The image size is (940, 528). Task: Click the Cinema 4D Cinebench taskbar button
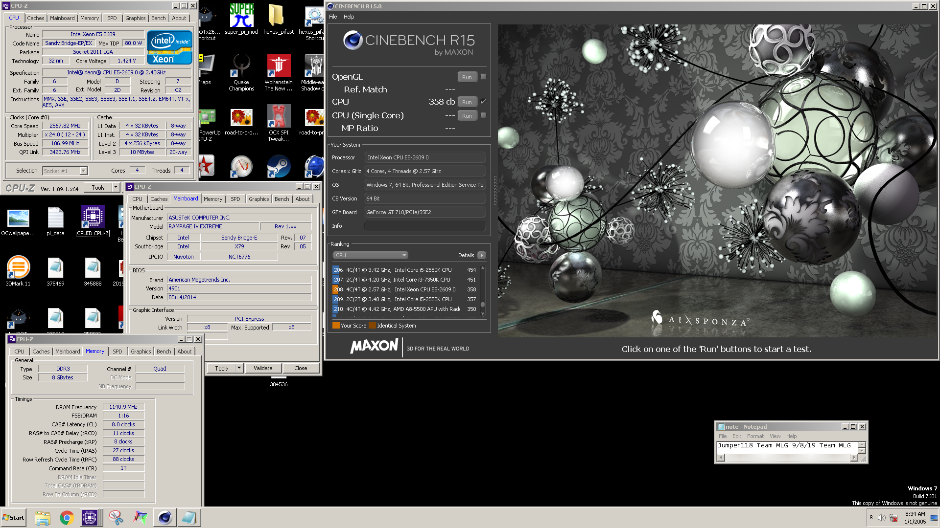(x=165, y=518)
